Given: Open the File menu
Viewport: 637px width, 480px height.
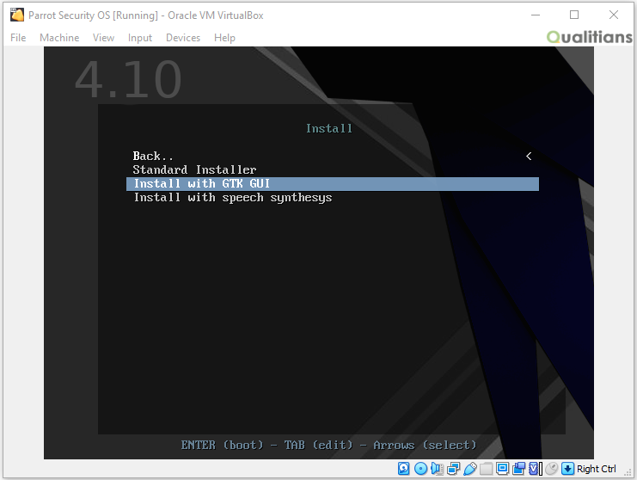Looking at the screenshot, I should pyautogui.click(x=18, y=38).
